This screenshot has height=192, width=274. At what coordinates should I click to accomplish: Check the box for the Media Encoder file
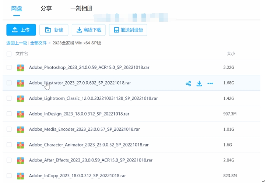coord(9,129)
